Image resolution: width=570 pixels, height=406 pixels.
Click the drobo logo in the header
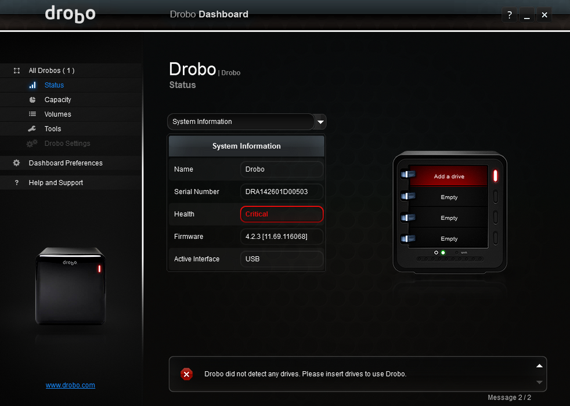[x=70, y=14]
